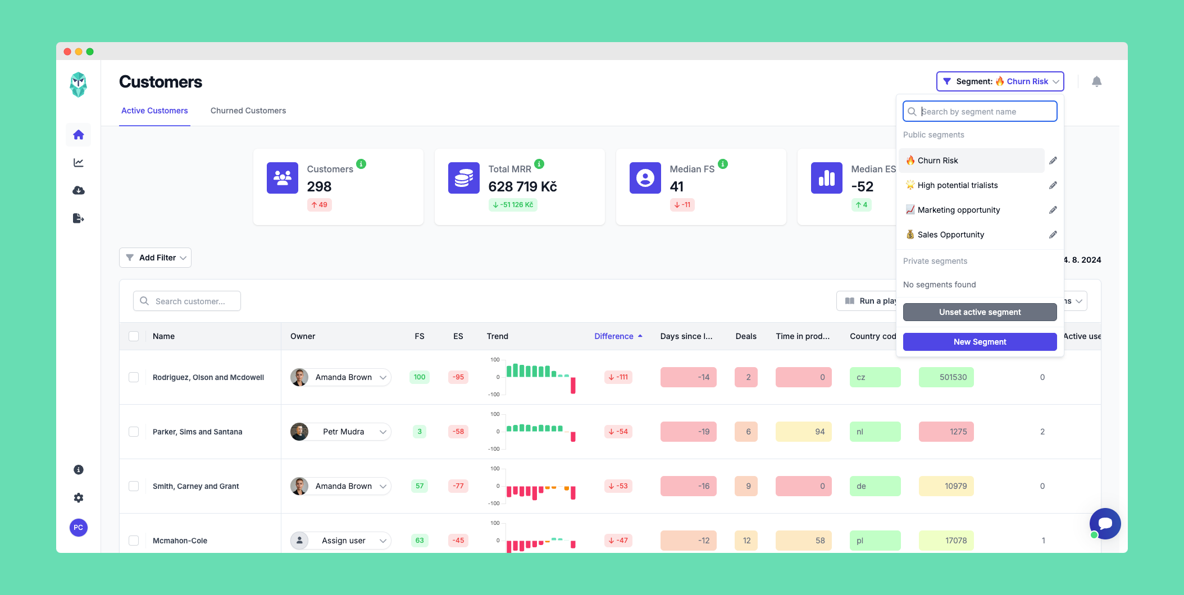Image resolution: width=1184 pixels, height=595 pixels.
Task: Create a New Segment
Action: [x=979, y=341]
